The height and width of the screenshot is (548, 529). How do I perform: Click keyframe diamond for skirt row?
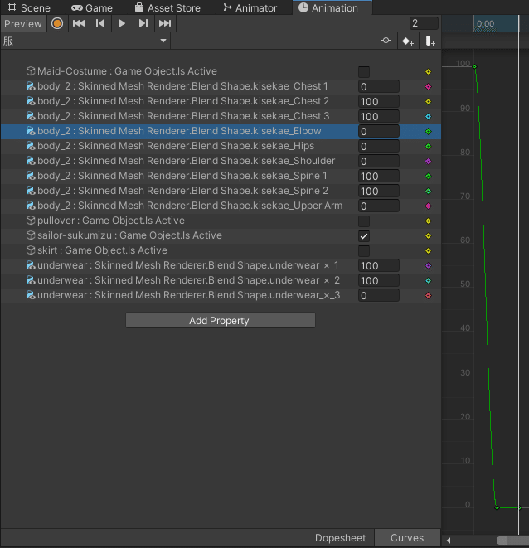point(428,251)
